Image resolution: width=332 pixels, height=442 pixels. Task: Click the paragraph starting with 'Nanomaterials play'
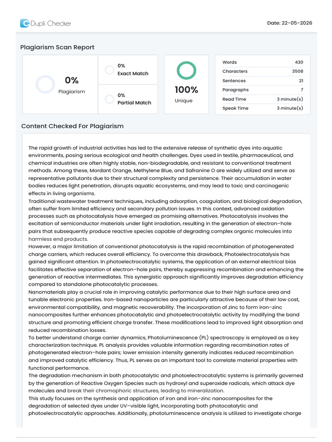click(166, 311)
